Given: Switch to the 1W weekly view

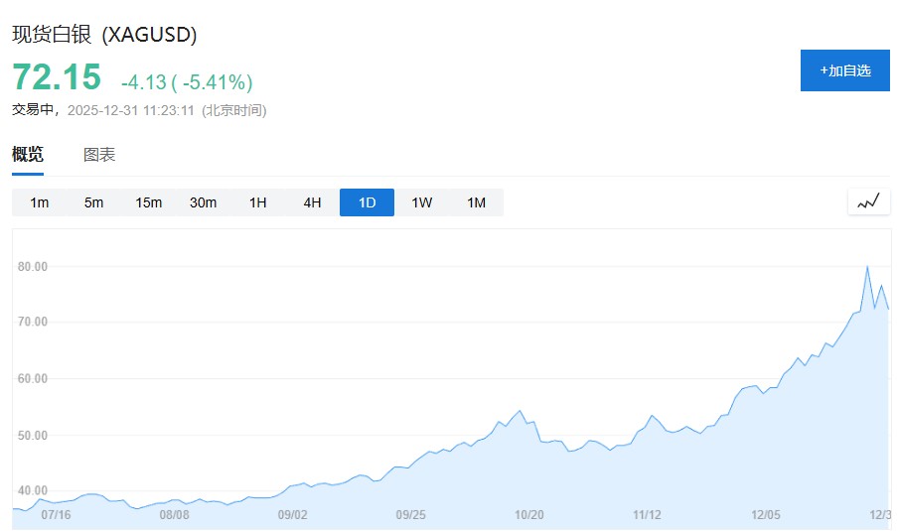Looking at the screenshot, I should point(422,202).
